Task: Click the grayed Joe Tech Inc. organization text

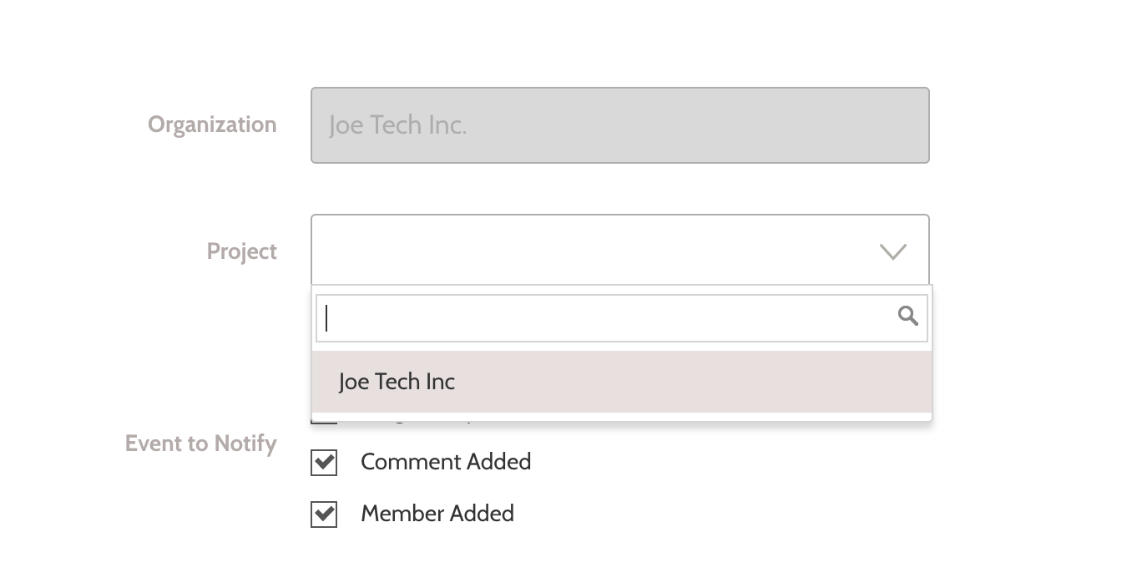Action: coord(397,125)
